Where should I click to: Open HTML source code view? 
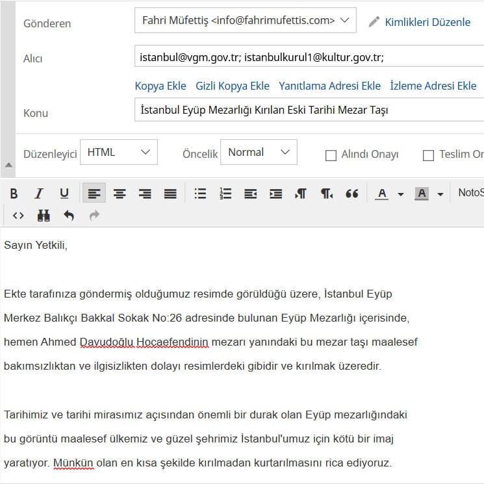18,216
